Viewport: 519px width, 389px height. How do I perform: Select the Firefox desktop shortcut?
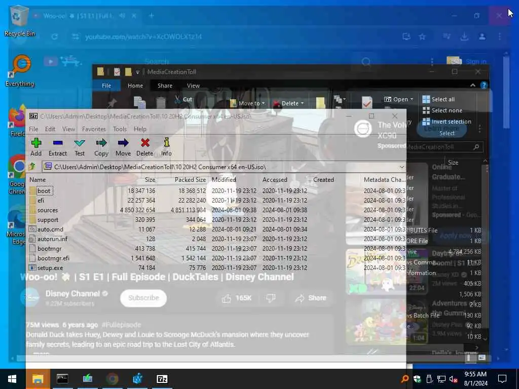click(17, 121)
